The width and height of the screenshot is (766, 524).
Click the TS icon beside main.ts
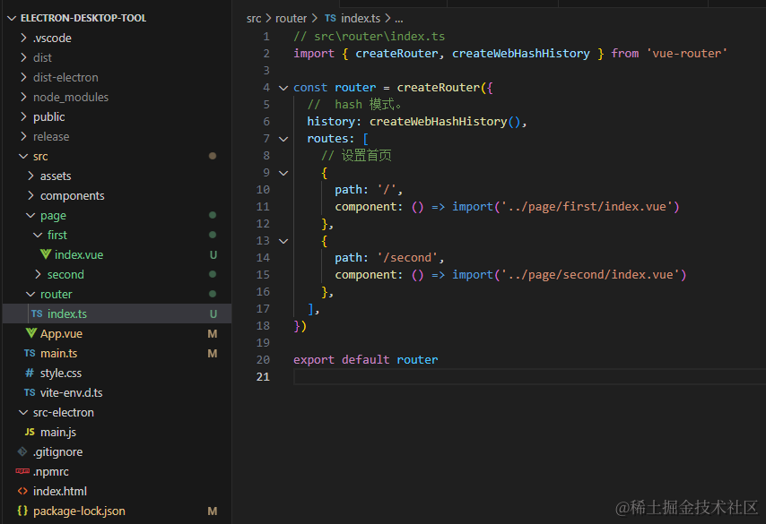[x=30, y=353]
